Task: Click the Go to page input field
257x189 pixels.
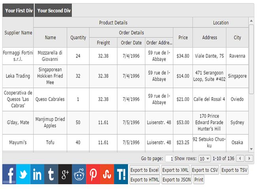Action: [x=169, y=159]
